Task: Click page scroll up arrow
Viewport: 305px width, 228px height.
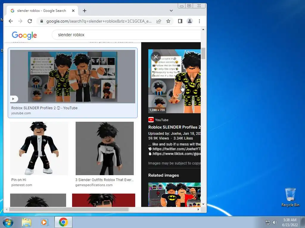Action: coord(203,29)
